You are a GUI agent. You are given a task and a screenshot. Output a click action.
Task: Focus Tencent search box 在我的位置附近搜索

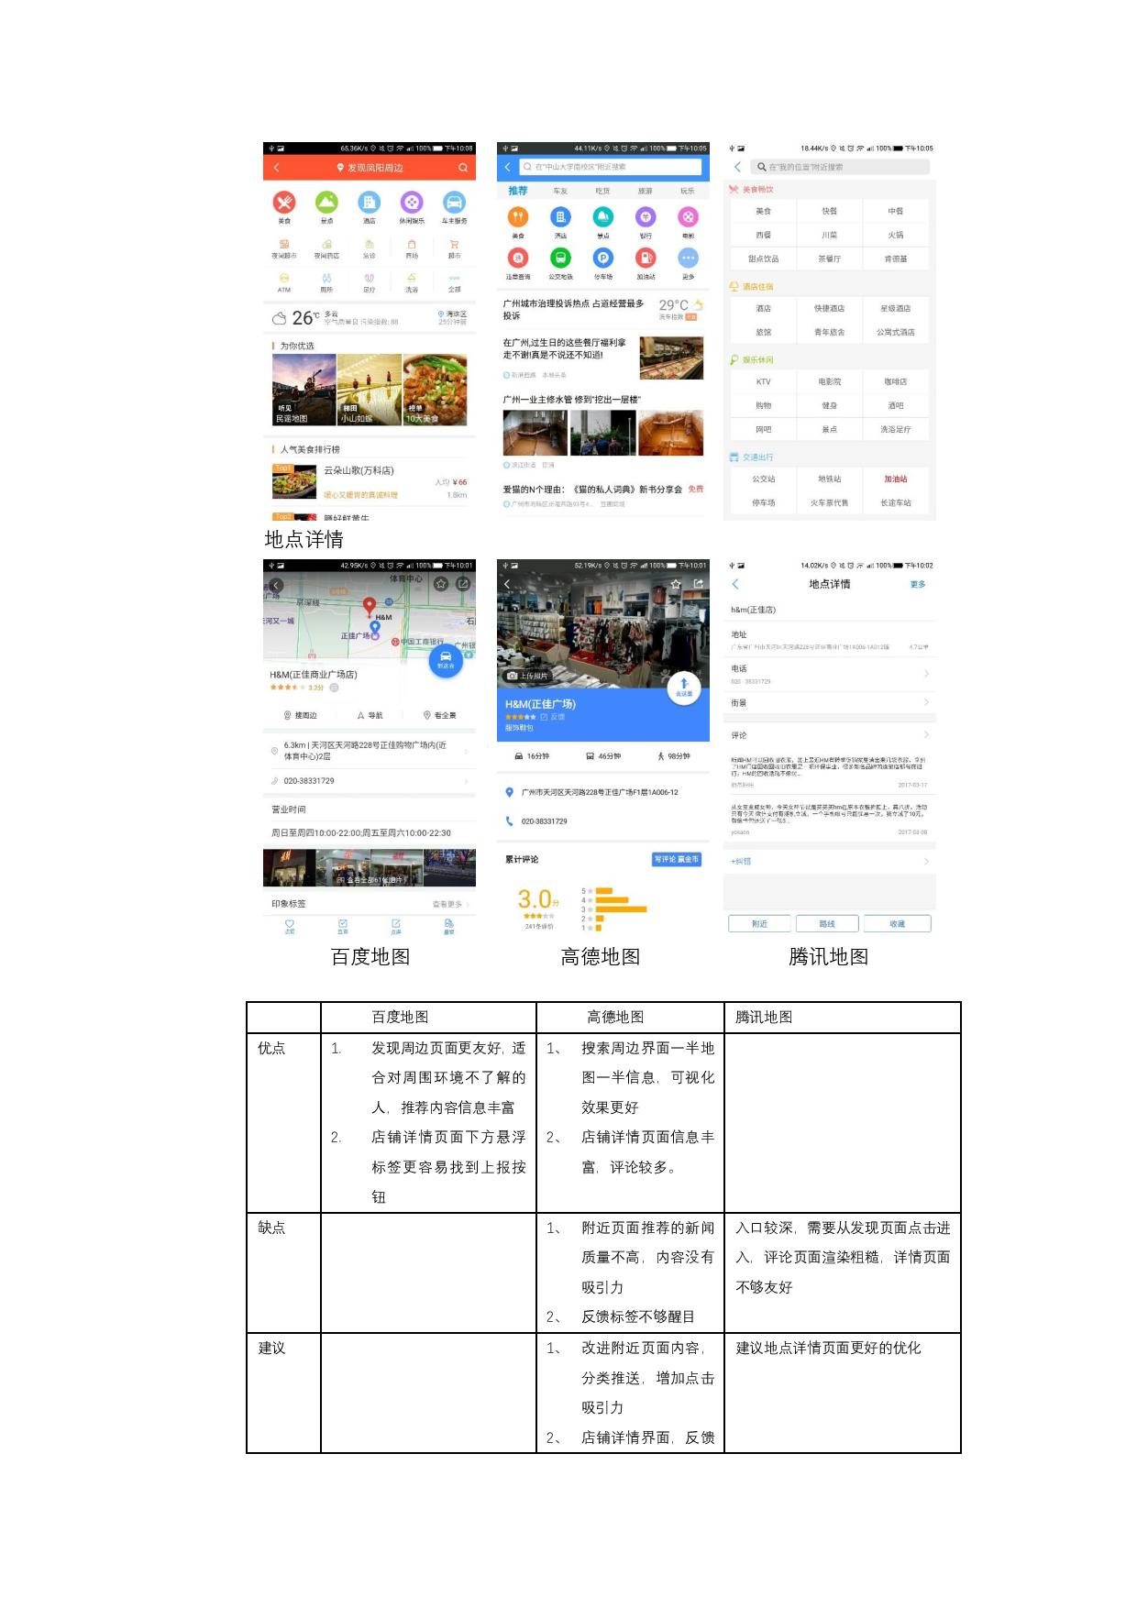pos(841,167)
